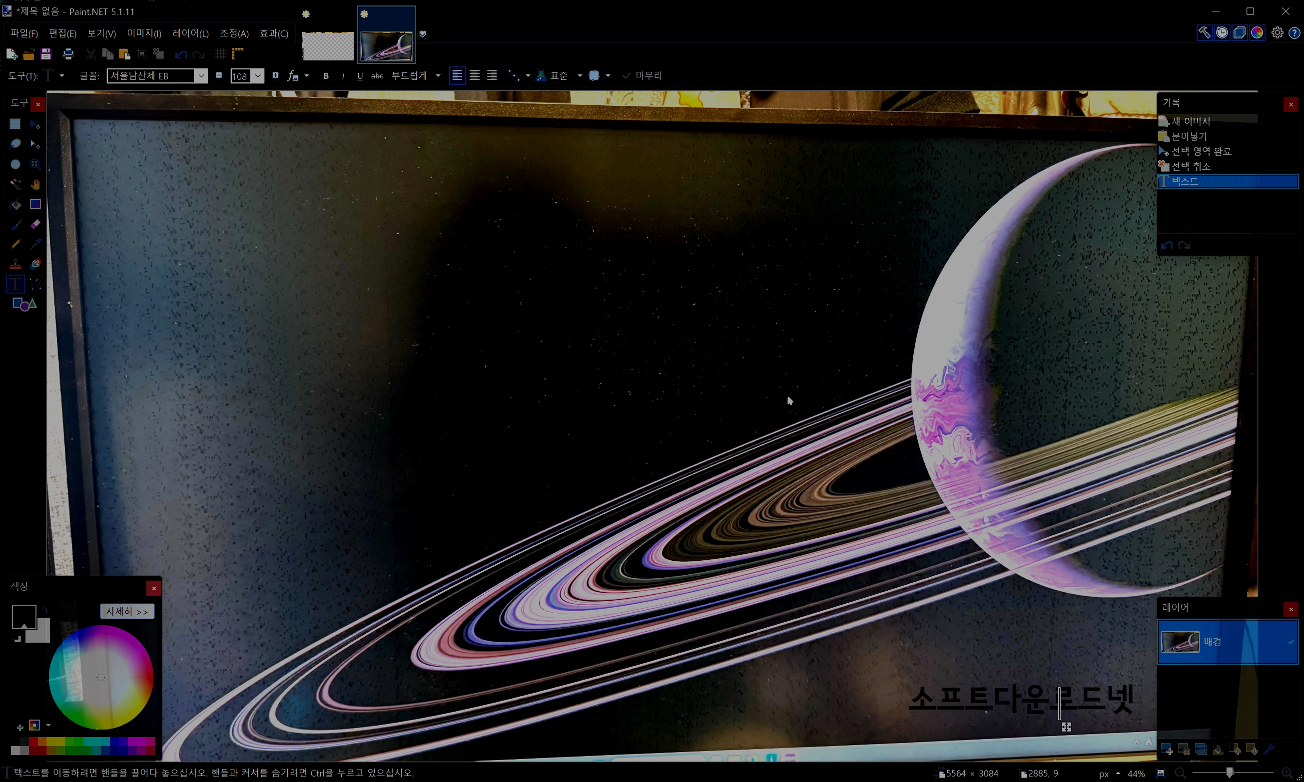Screen dimensions: 1304x782
Task: Click the Print icon in toolbar
Action: tap(68, 54)
